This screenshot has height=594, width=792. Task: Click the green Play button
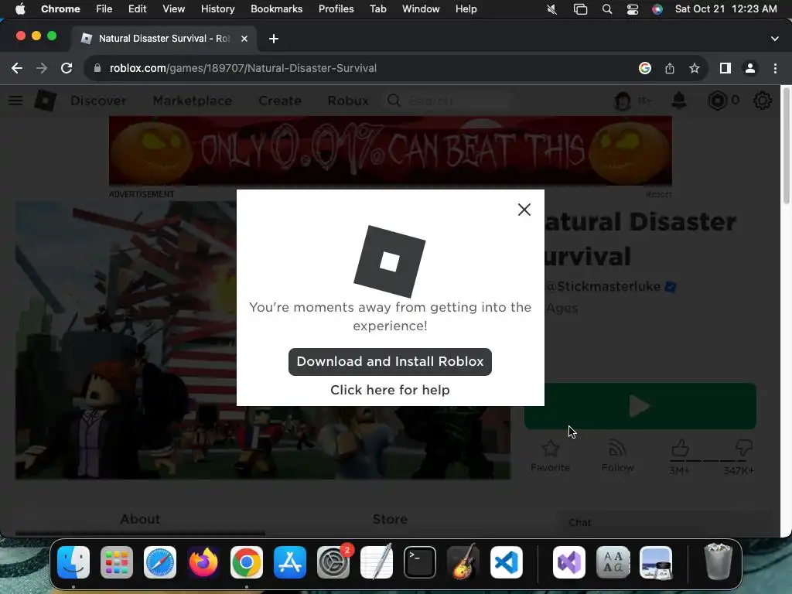(x=640, y=406)
